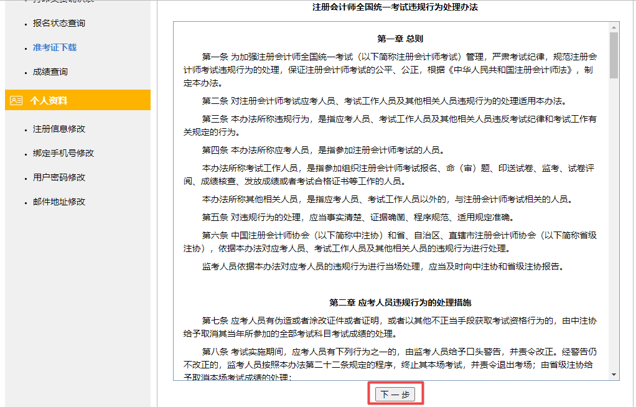
Task: Click the 第一章 总则 heading
Action: point(400,39)
